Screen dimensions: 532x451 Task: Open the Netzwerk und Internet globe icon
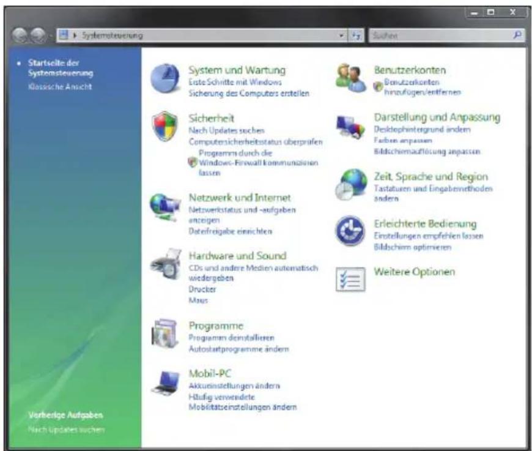coord(165,207)
